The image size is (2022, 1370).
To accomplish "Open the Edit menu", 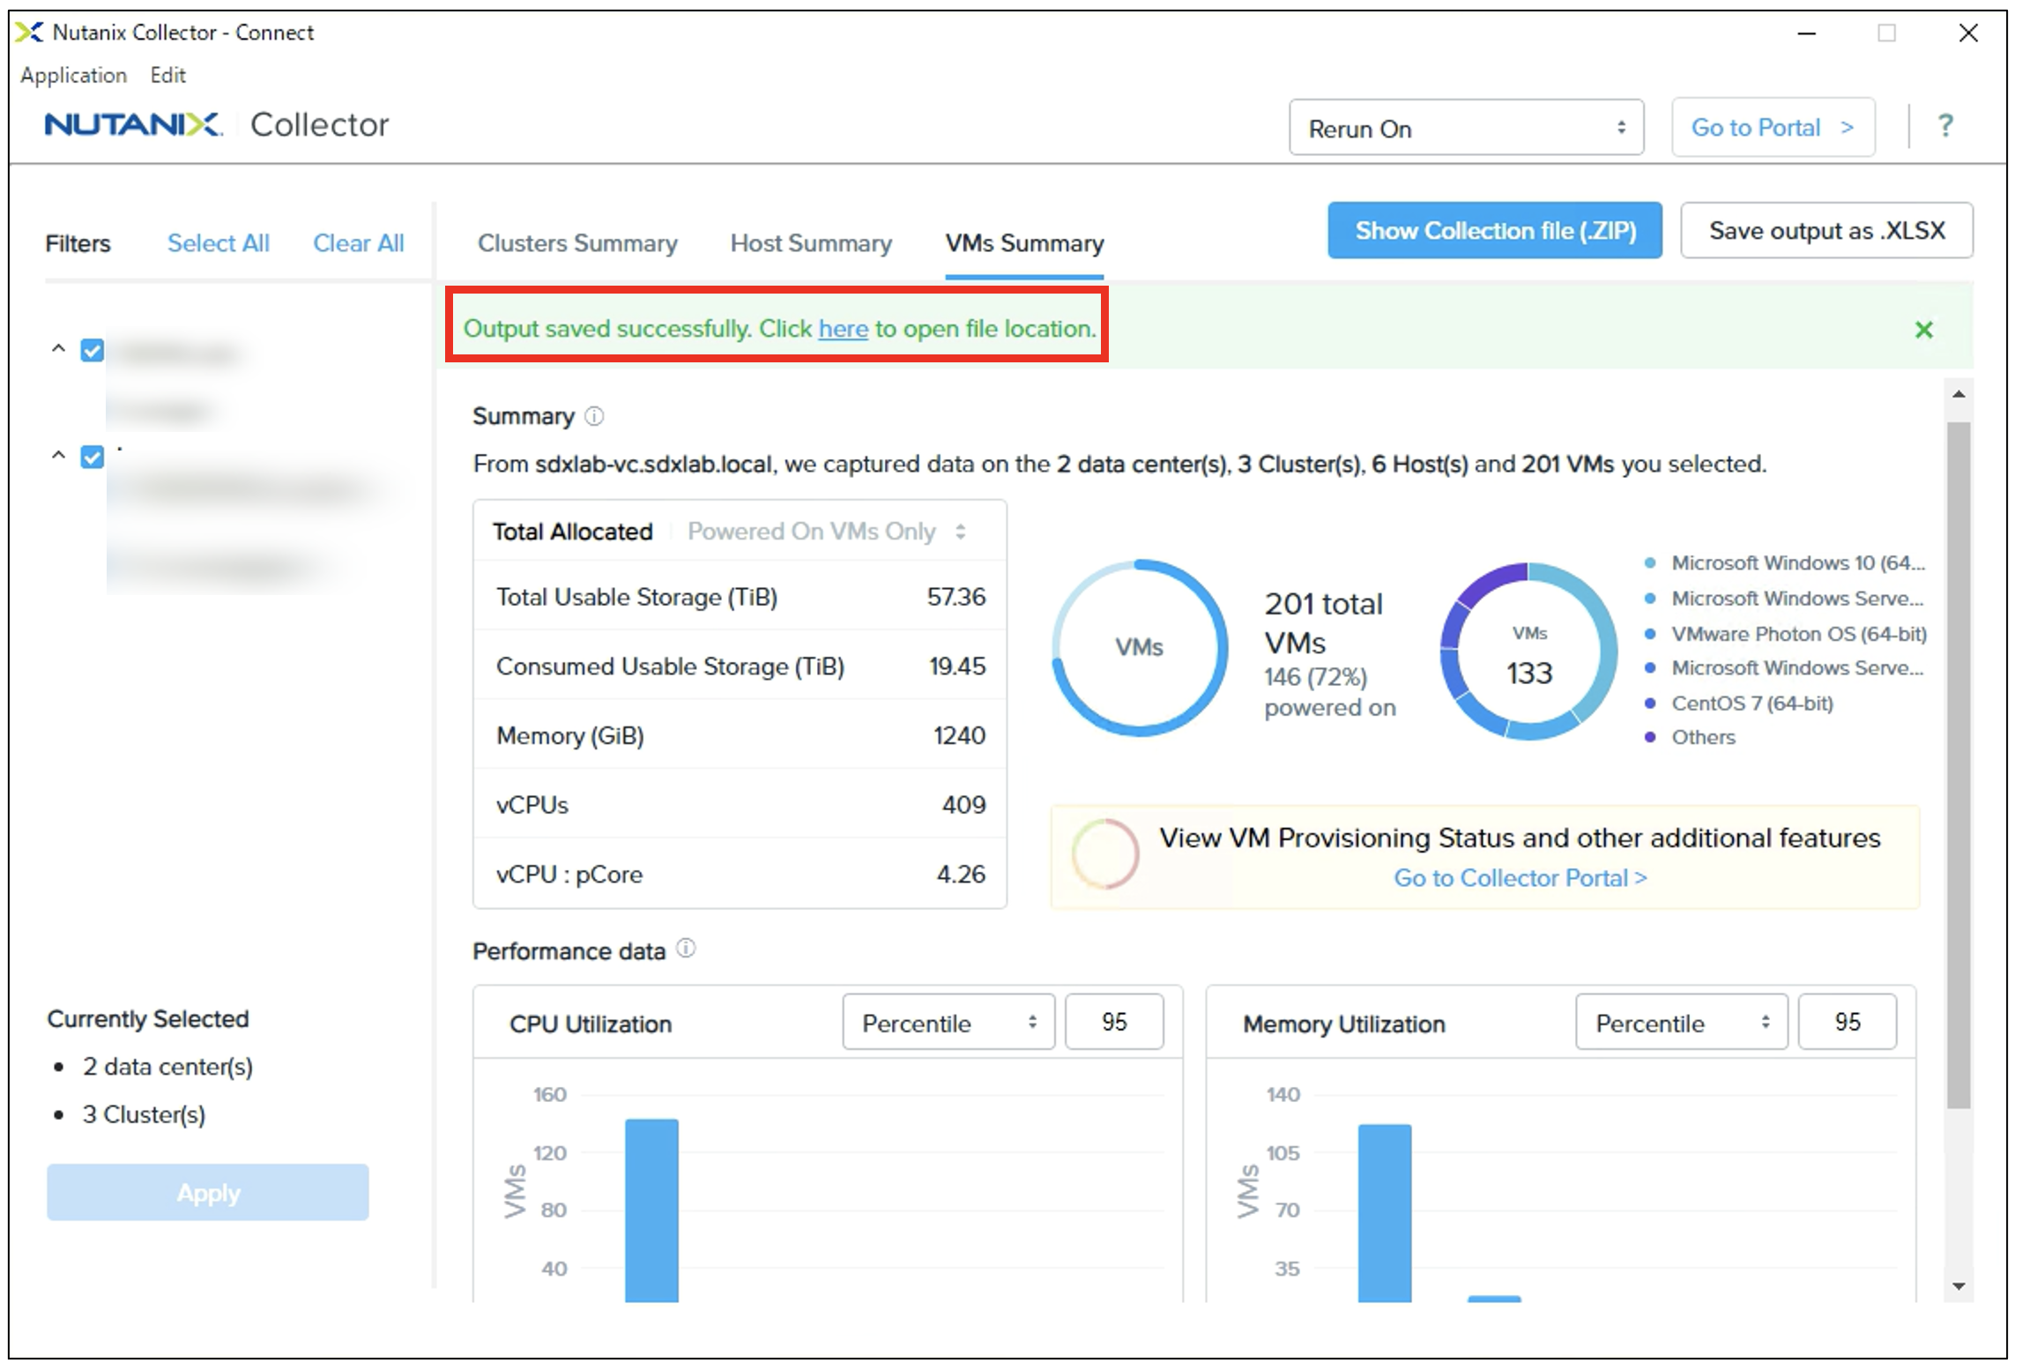I will 167,76.
